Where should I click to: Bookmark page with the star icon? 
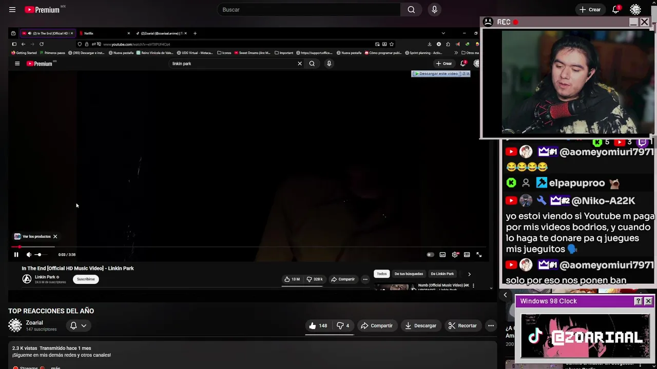(x=391, y=44)
